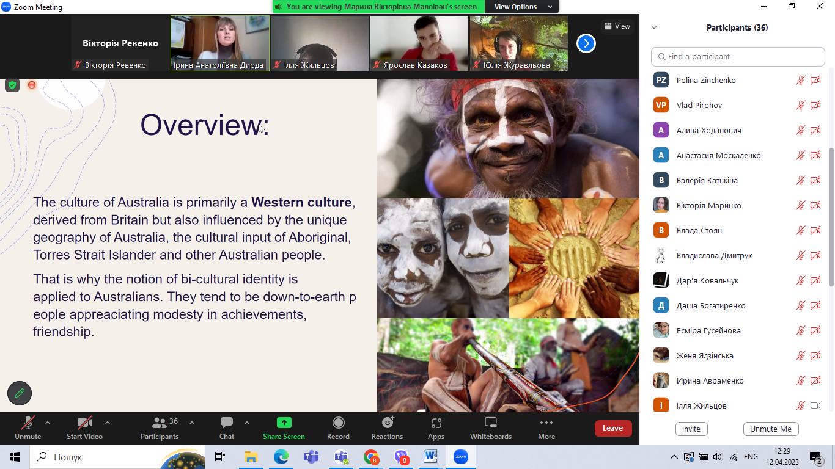
Task: Select participant Дар'я Ковальчук
Action: [738, 280]
